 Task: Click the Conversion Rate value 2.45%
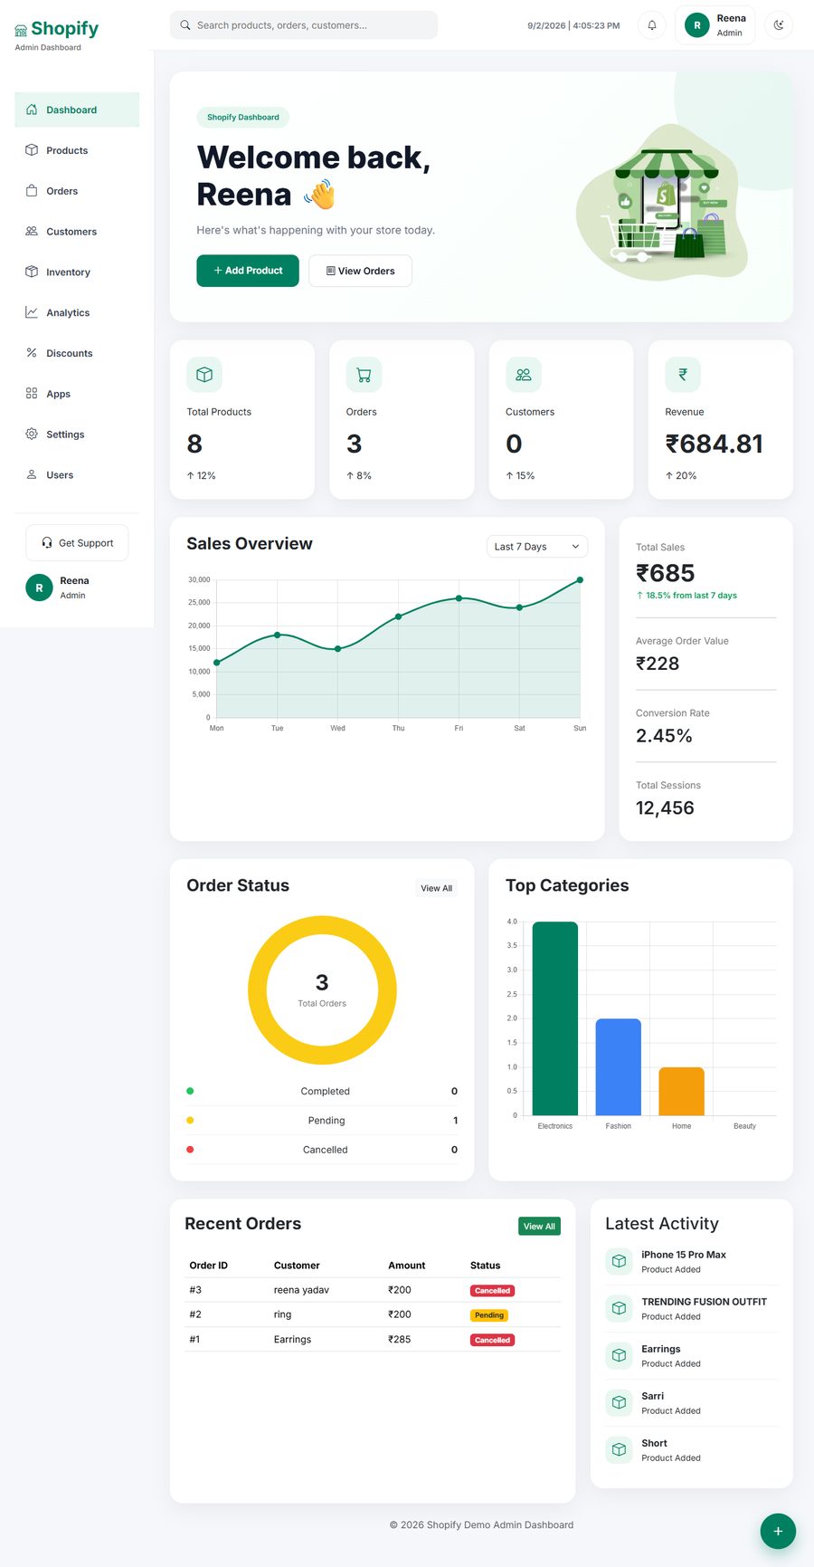point(664,736)
